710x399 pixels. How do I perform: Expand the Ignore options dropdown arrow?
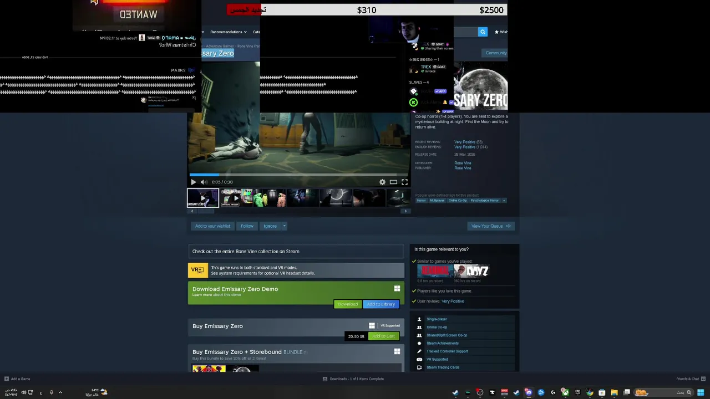[x=284, y=226]
